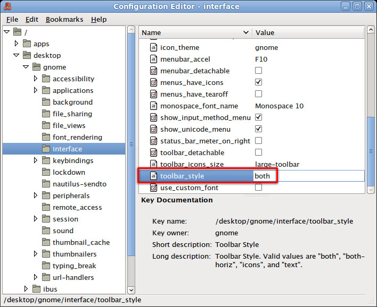Select the toolbar_icons_size value large-toolbar
Viewport: 377px width, 307px height.
click(277, 164)
